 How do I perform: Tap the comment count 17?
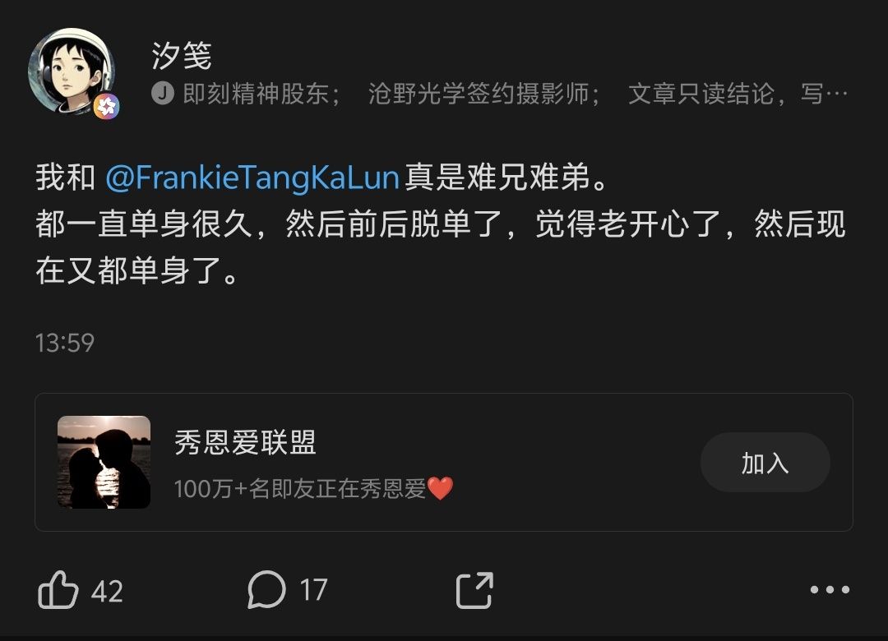click(313, 591)
